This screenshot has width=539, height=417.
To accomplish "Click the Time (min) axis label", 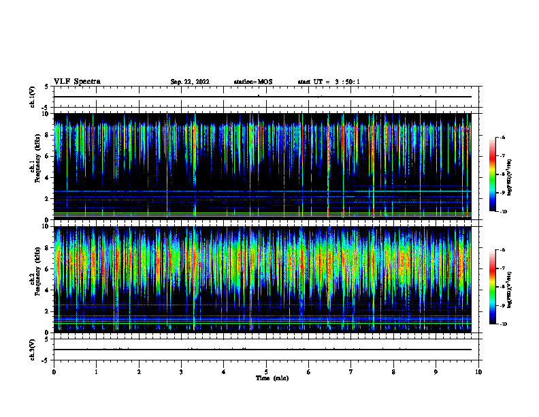I will (x=272, y=378).
